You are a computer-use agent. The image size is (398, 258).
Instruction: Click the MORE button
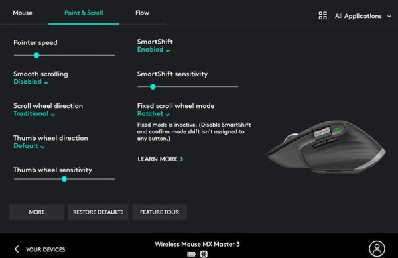coord(36,212)
